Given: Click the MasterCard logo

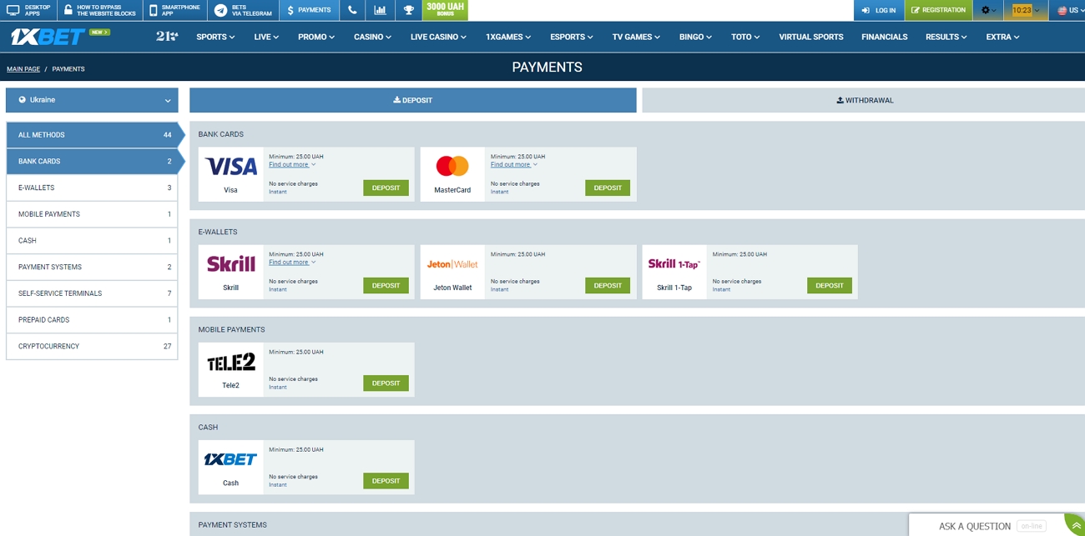Looking at the screenshot, I should point(452,166).
